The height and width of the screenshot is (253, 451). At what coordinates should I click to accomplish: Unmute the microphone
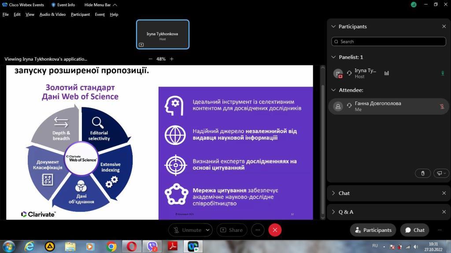[187, 230]
